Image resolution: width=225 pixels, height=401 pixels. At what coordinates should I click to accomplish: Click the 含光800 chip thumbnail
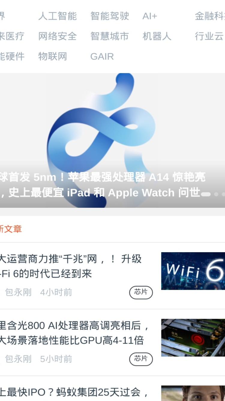pyautogui.click(x=193, y=338)
